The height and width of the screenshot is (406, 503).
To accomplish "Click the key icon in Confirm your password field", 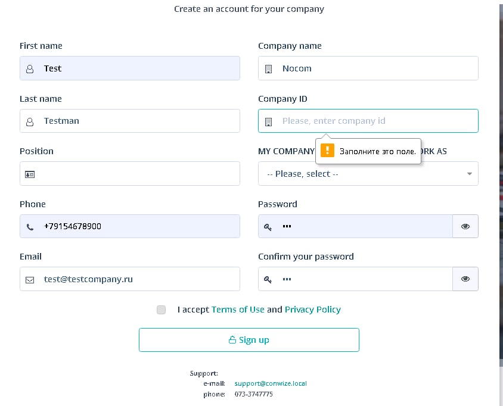I will 268,279.
